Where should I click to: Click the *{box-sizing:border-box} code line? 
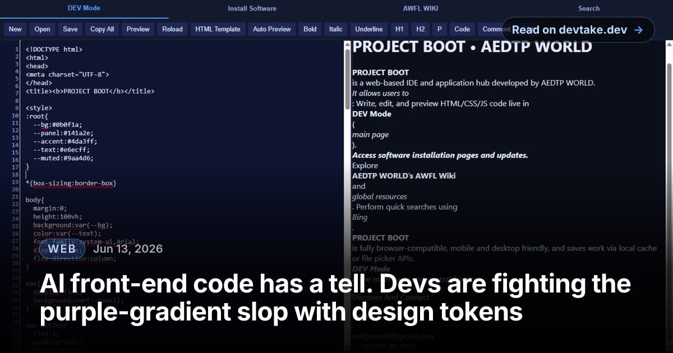71,183
